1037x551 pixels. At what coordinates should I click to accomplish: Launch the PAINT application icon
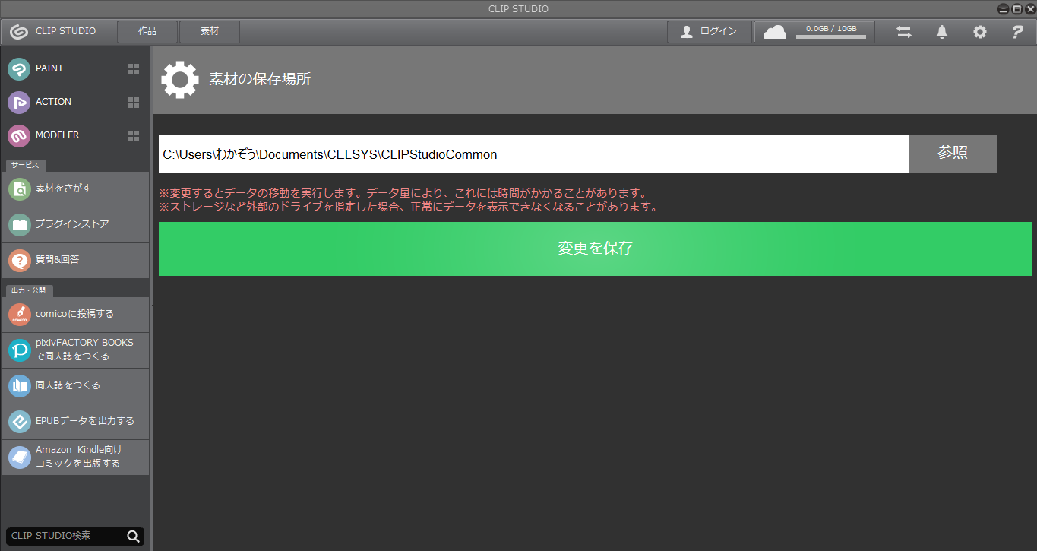coord(19,69)
